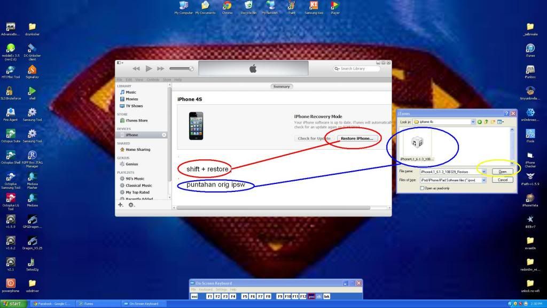Open the Controls menu in iTunes

(x=153, y=80)
